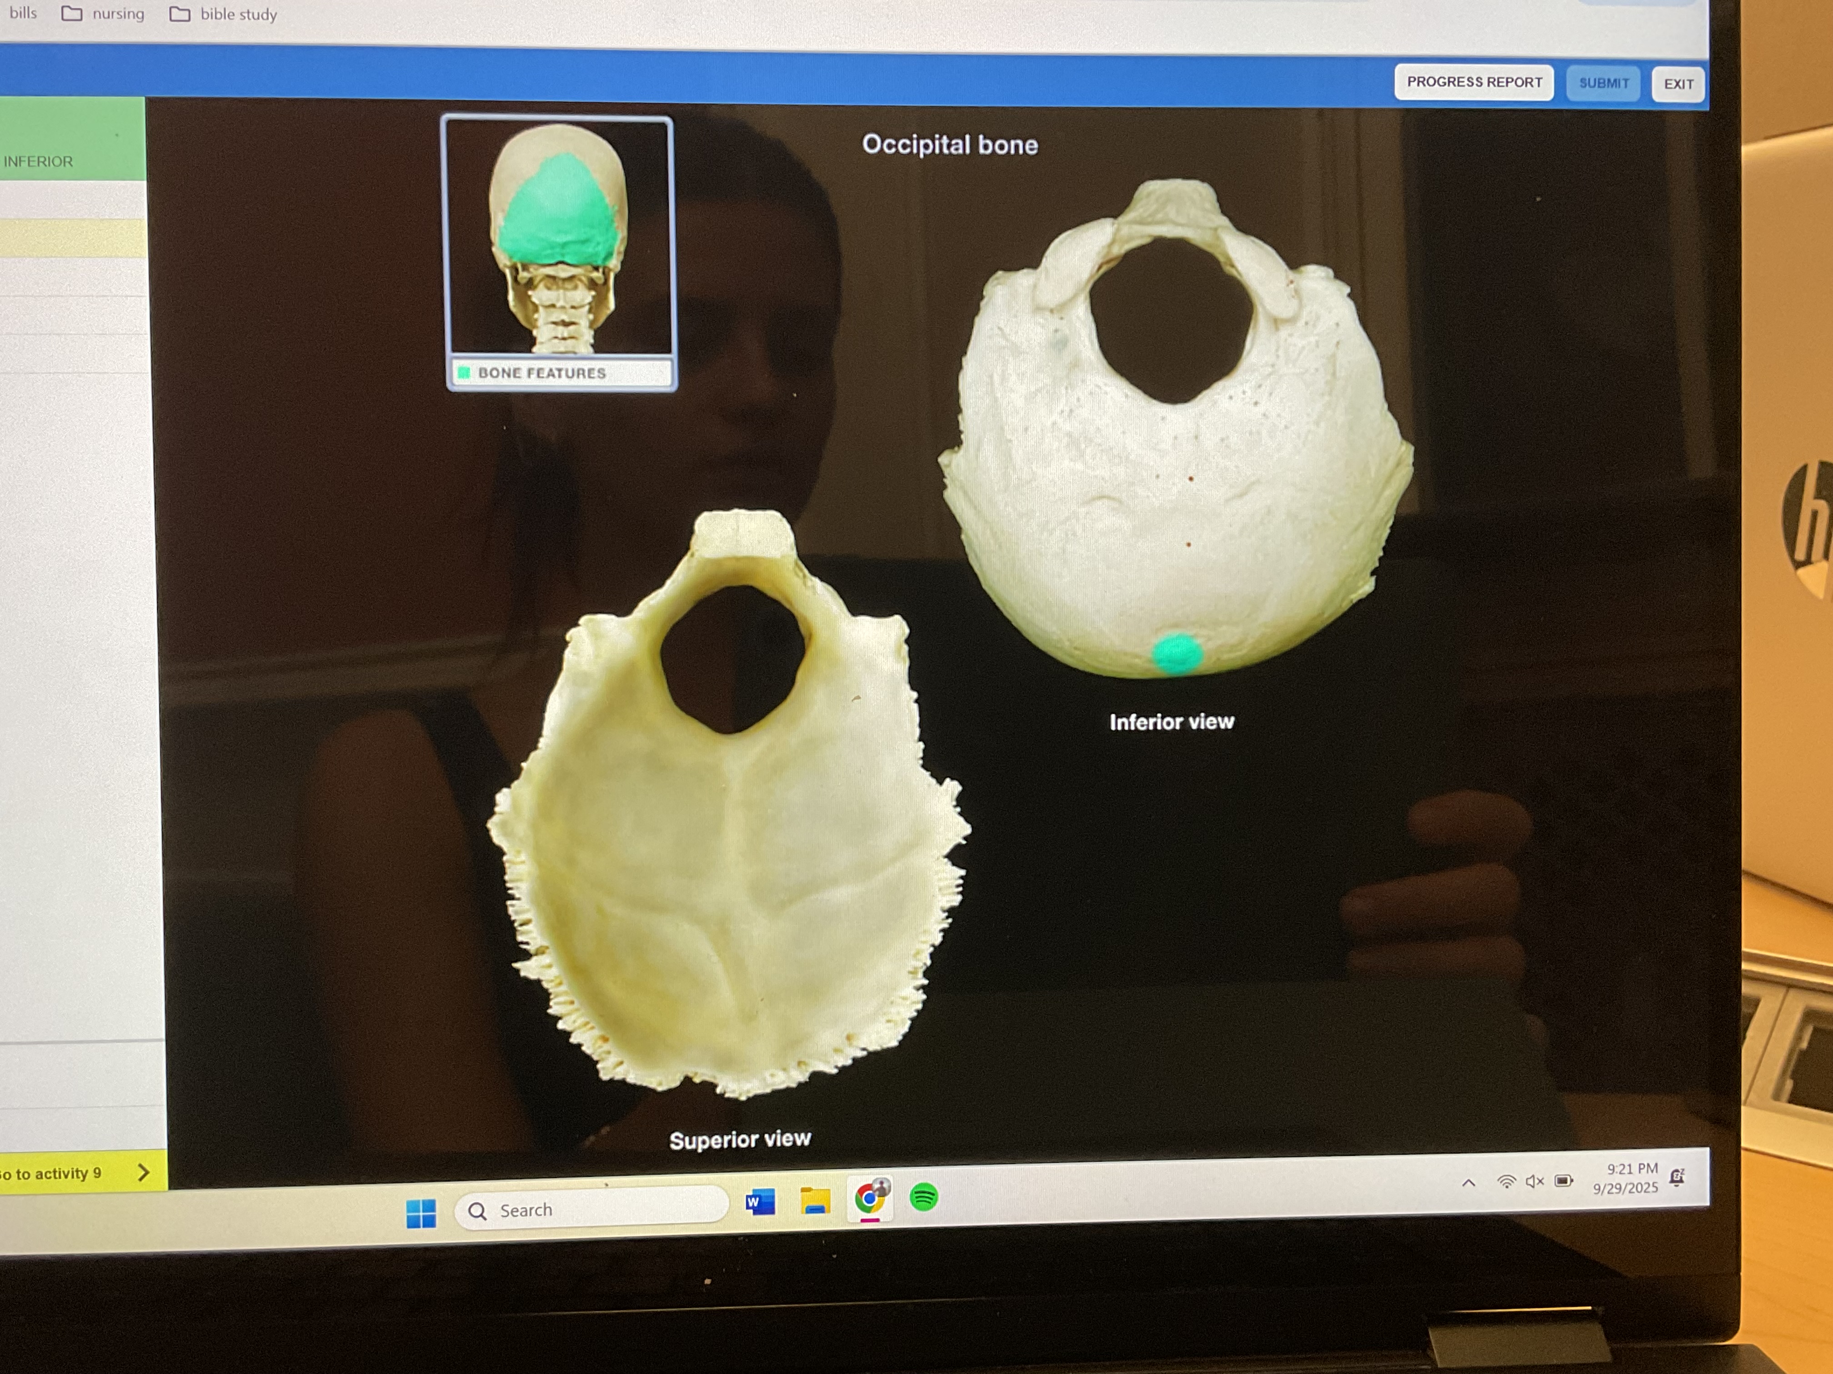Open the Progress Report
This screenshot has height=1374, width=1833.
1473,82
